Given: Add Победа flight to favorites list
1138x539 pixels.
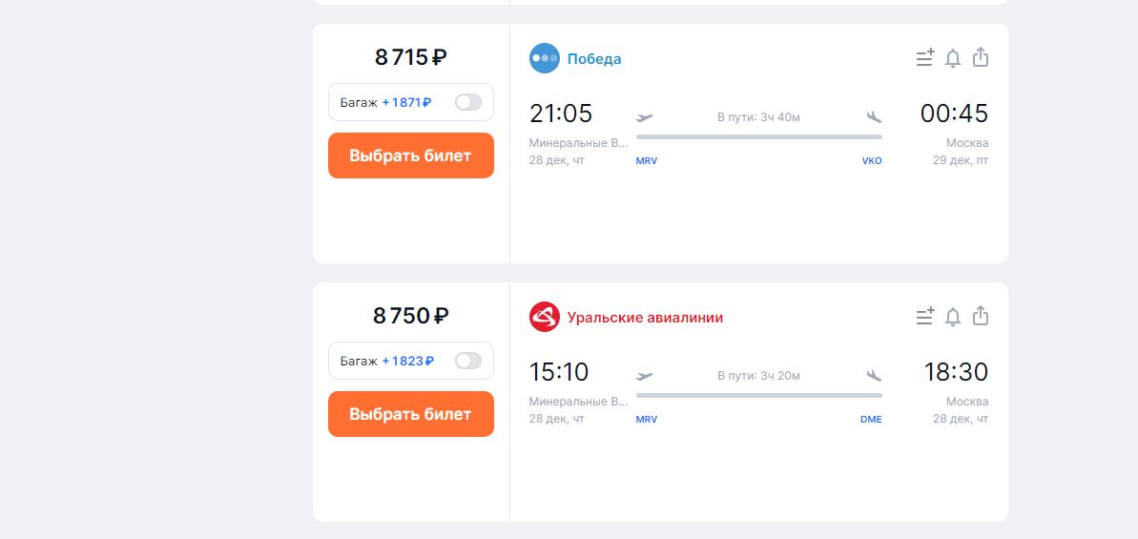Looking at the screenshot, I should coord(924,58).
